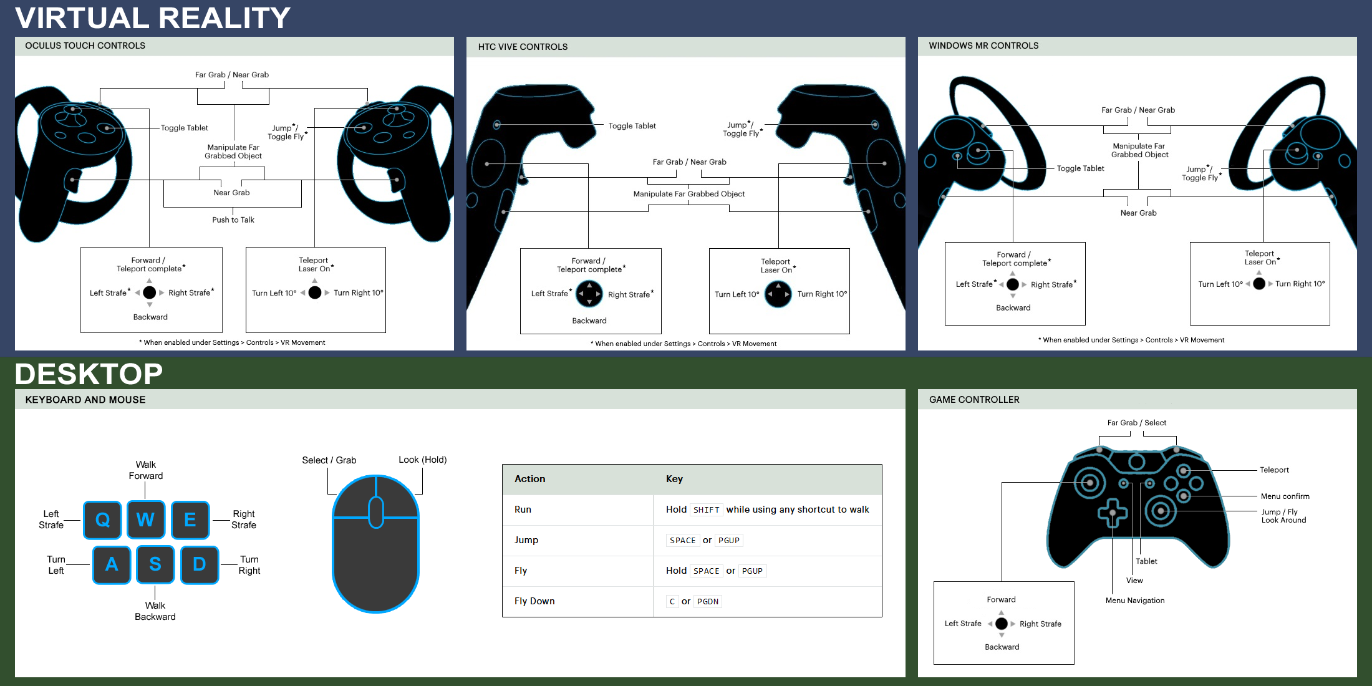Click the Windows MR left controller thumbstick

pyautogui.click(x=978, y=150)
